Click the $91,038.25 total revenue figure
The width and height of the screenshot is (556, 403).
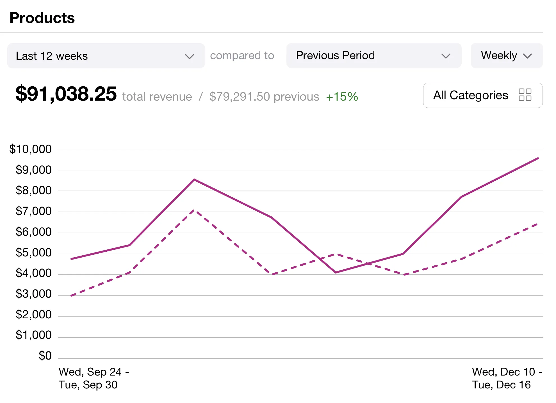[x=66, y=94]
